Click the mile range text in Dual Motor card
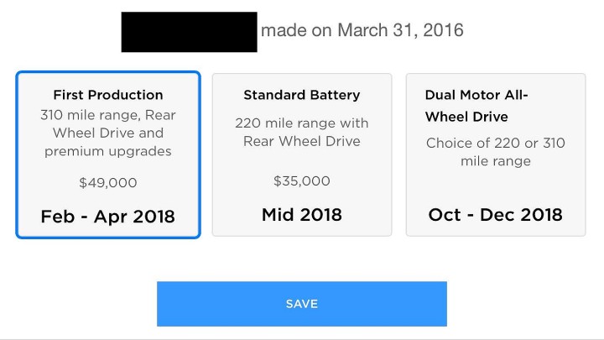604x340 pixels. (496, 160)
